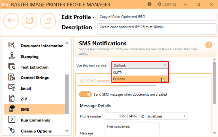Image resolution: width=218 pixels, height=137 pixels.
Task: Open the Text Extraction section
Action: pyautogui.click(x=35, y=67)
